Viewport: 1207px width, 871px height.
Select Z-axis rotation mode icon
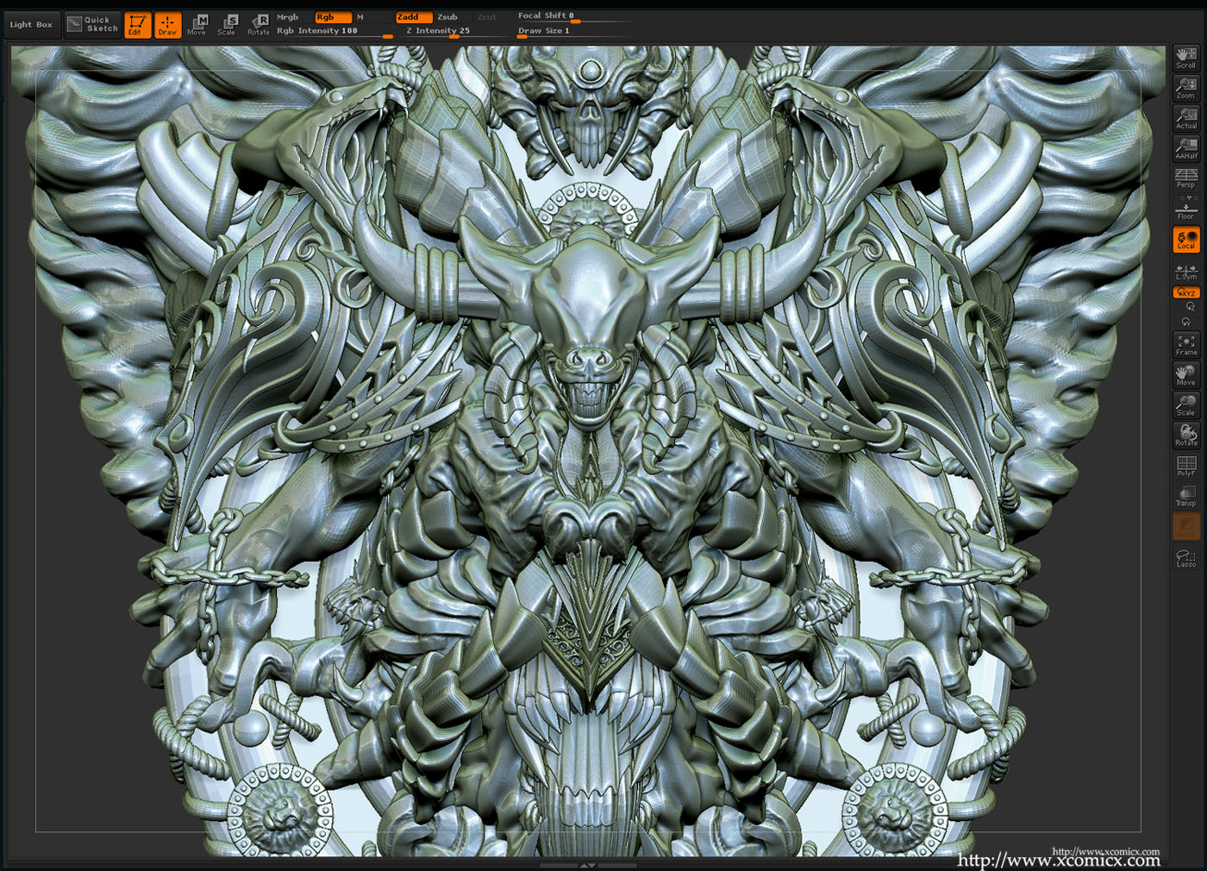(1190, 307)
